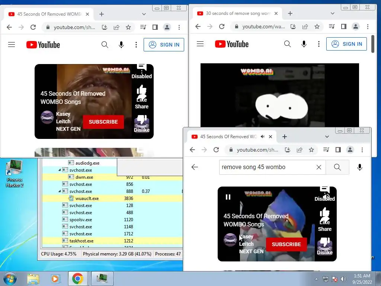Image resolution: width=381 pixels, height=286 pixels.
Task: Select taskhost.exe process row
Action: (112, 241)
